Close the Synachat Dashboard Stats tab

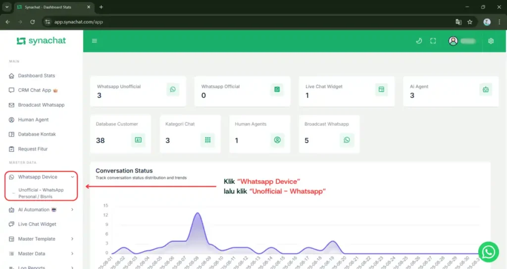(x=89, y=7)
